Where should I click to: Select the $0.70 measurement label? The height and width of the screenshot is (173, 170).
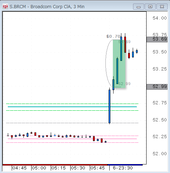click(113, 36)
